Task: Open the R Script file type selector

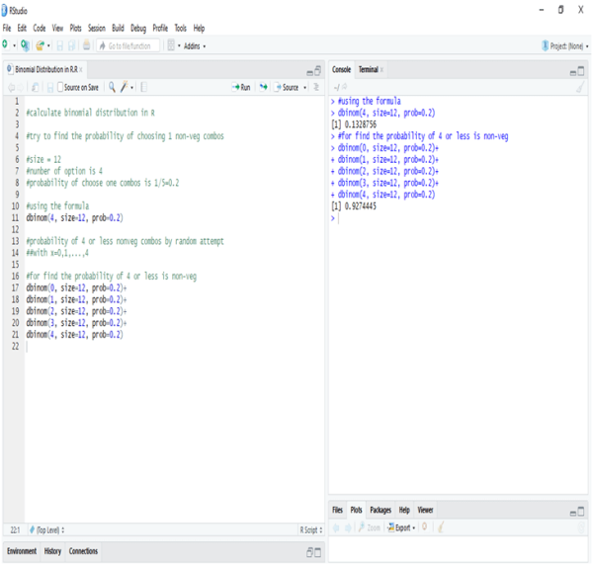Action: [310, 529]
